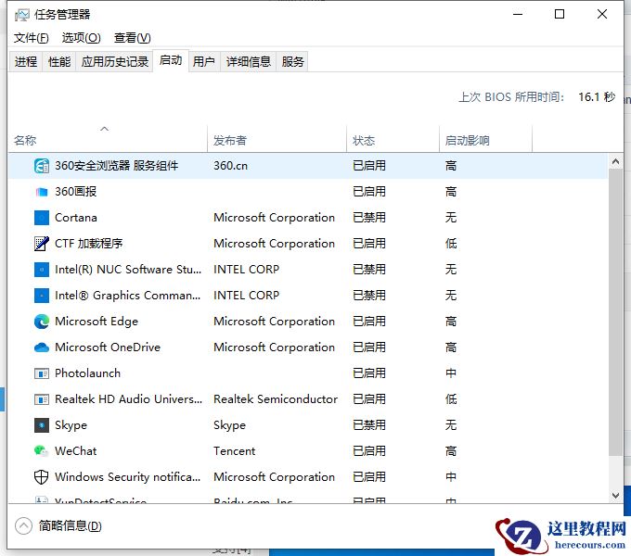The width and height of the screenshot is (631, 556).
Task: Select the Skype row name text
Action: tap(71, 425)
